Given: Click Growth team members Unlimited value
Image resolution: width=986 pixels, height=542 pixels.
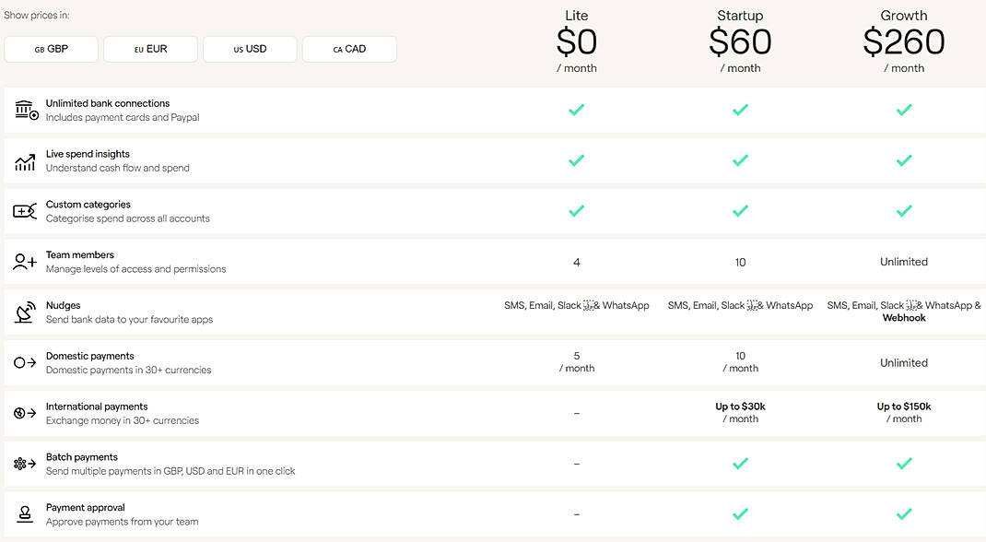Looking at the screenshot, I should 904,262.
